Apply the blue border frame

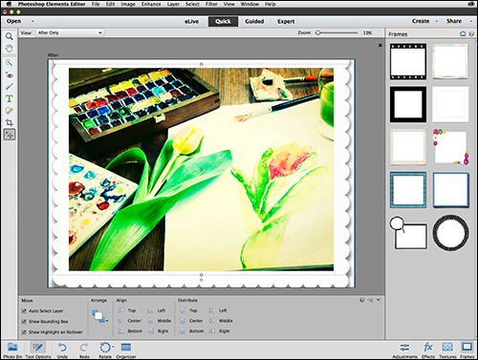point(450,190)
